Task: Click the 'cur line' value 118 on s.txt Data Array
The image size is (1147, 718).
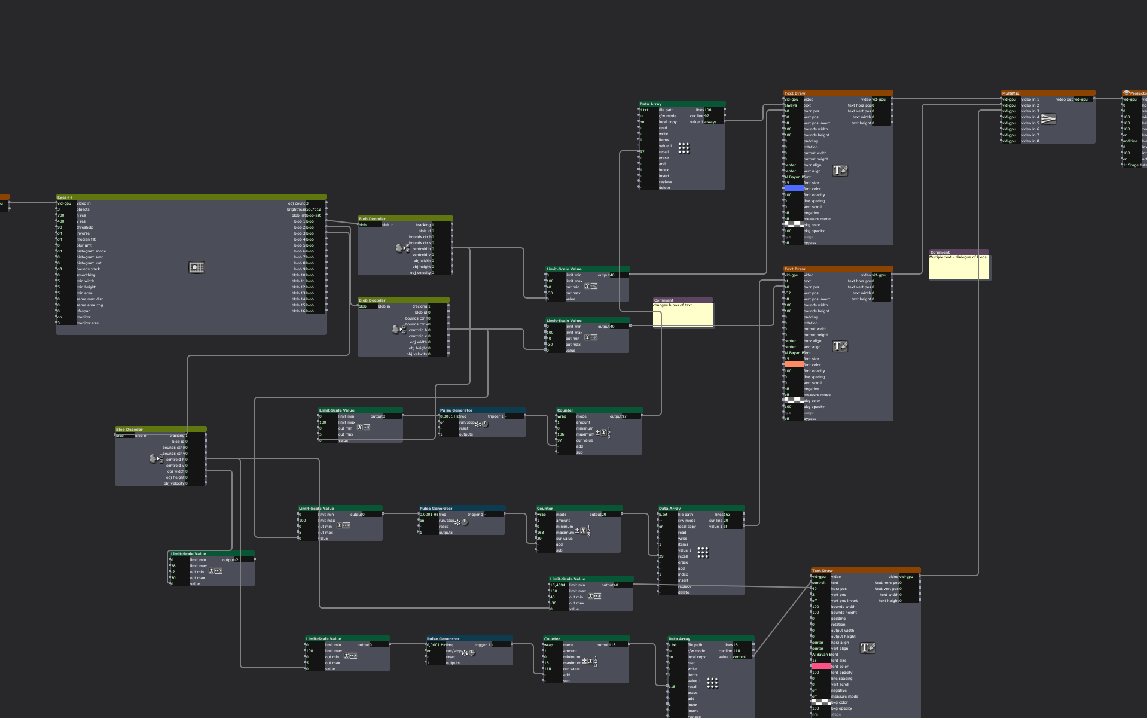Action: point(742,651)
